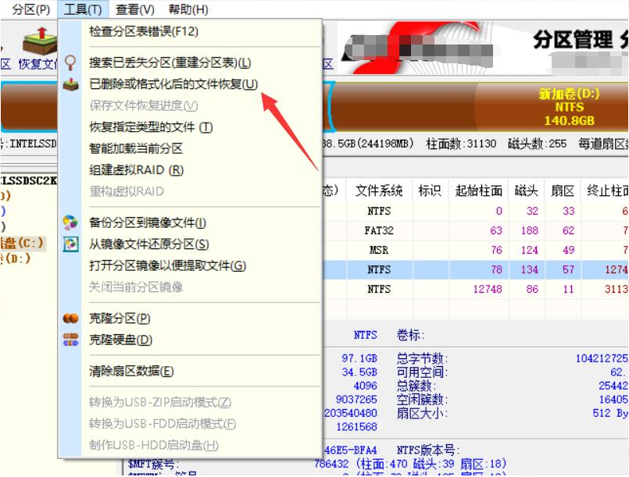The height and width of the screenshot is (477, 629).
Task: Open the 工具(T) menu
Action: (83, 9)
